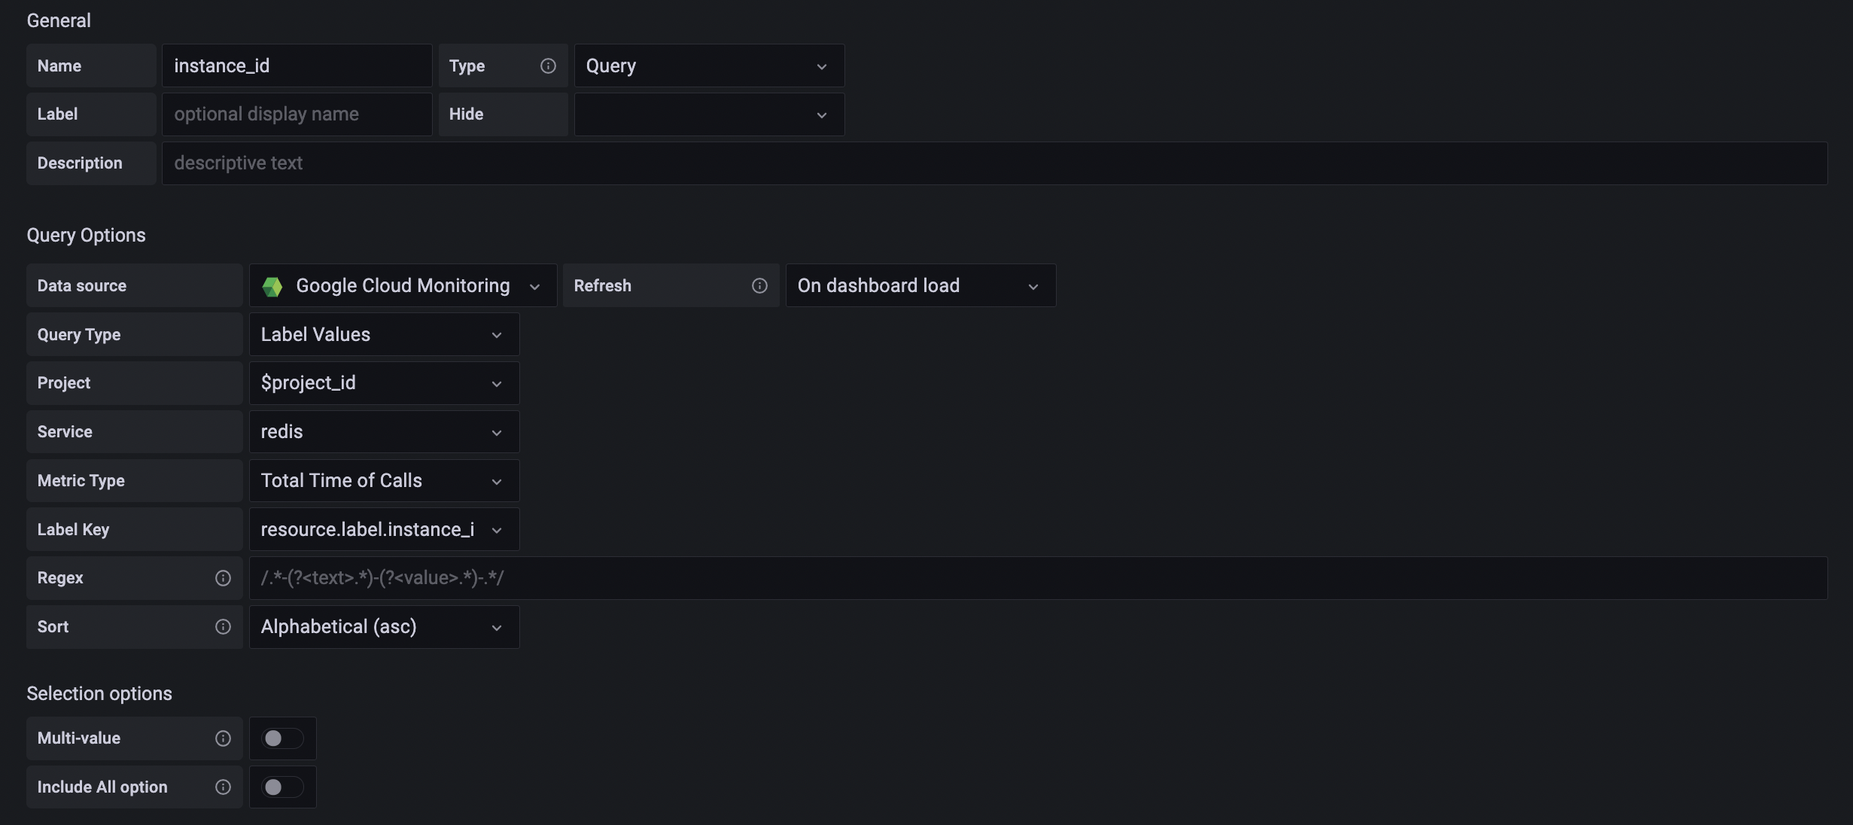Click the Refresh info icon
This screenshot has width=1853, height=825.
[x=759, y=286]
